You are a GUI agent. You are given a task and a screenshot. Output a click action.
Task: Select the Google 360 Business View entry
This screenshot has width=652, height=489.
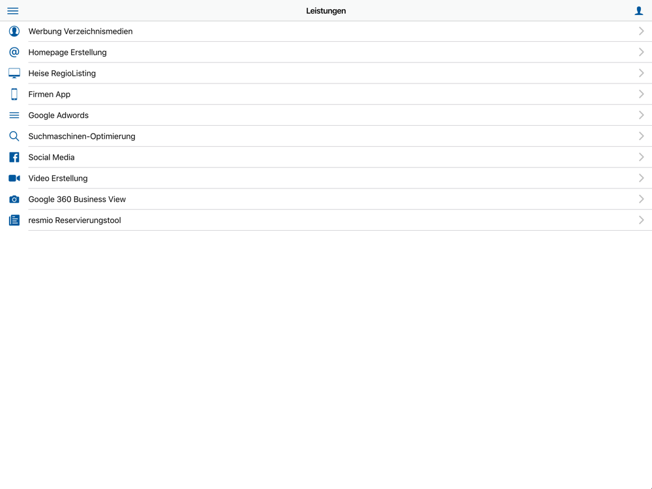326,199
